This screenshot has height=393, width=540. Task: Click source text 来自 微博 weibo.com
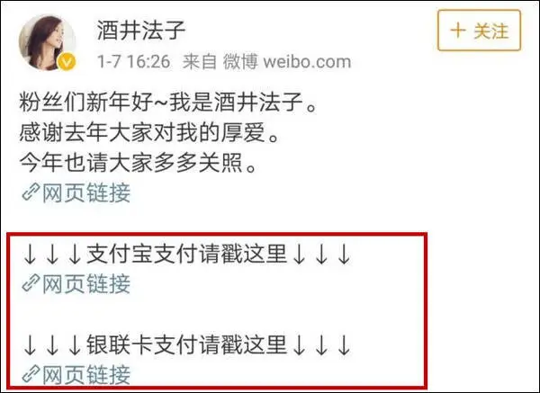pos(267,62)
